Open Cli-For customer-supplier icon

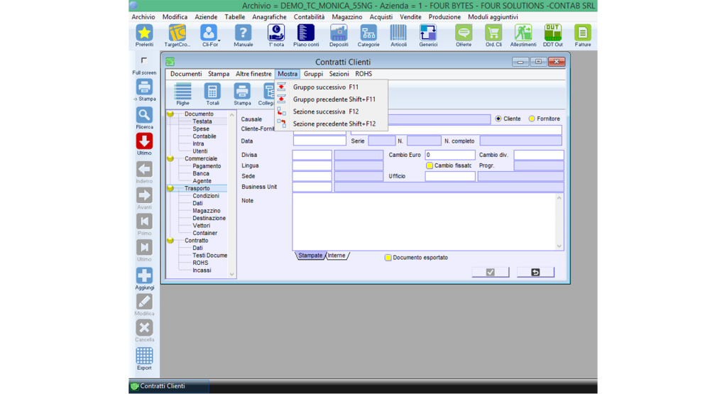click(x=209, y=33)
